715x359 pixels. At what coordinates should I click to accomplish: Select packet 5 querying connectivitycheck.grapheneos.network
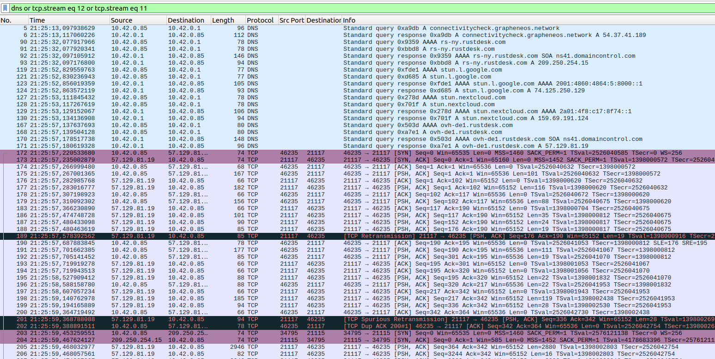pos(277,28)
